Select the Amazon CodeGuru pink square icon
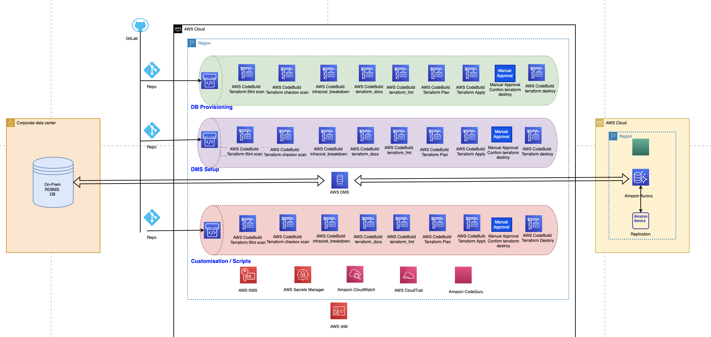The height and width of the screenshot is (337, 711). [463, 275]
